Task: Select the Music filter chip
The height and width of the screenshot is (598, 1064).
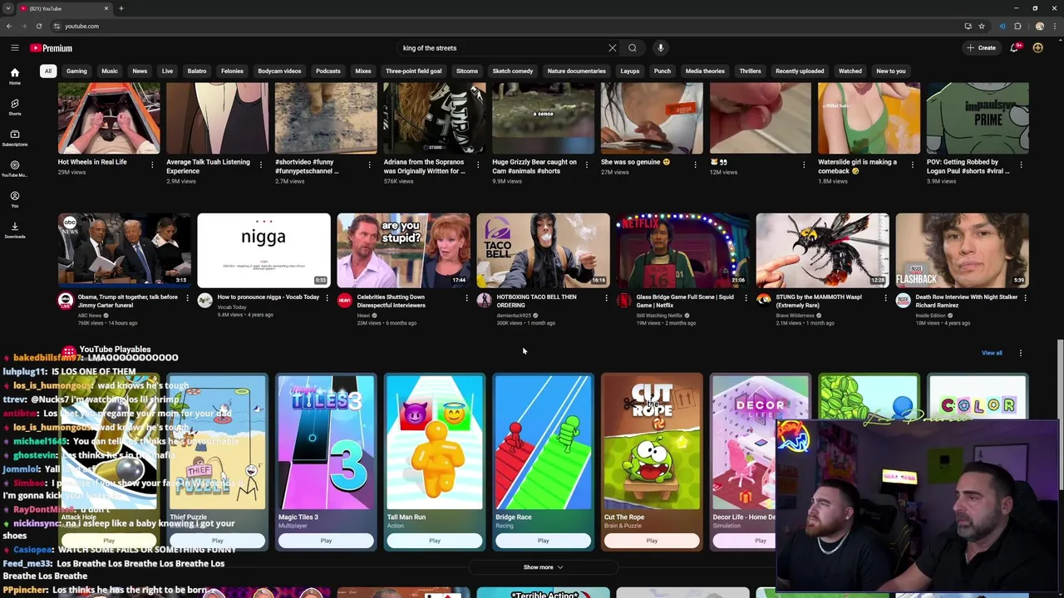Action: pyautogui.click(x=110, y=71)
